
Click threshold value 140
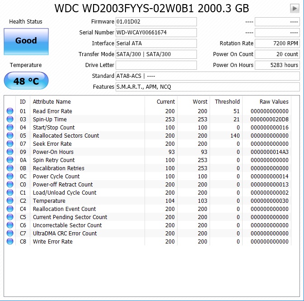click(235, 136)
